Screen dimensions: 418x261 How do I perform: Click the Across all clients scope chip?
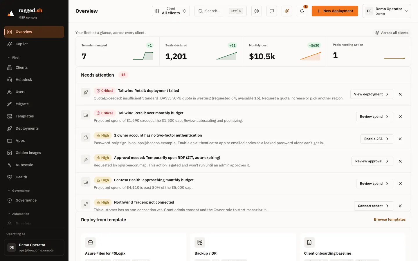[392, 33]
